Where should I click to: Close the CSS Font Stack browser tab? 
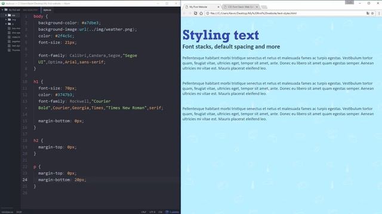click(257, 7)
